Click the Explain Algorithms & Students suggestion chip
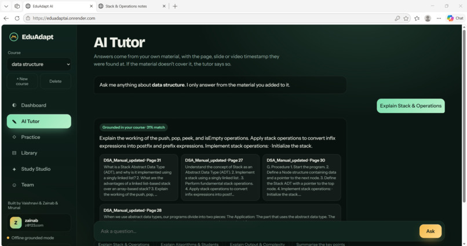 tap(189, 244)
